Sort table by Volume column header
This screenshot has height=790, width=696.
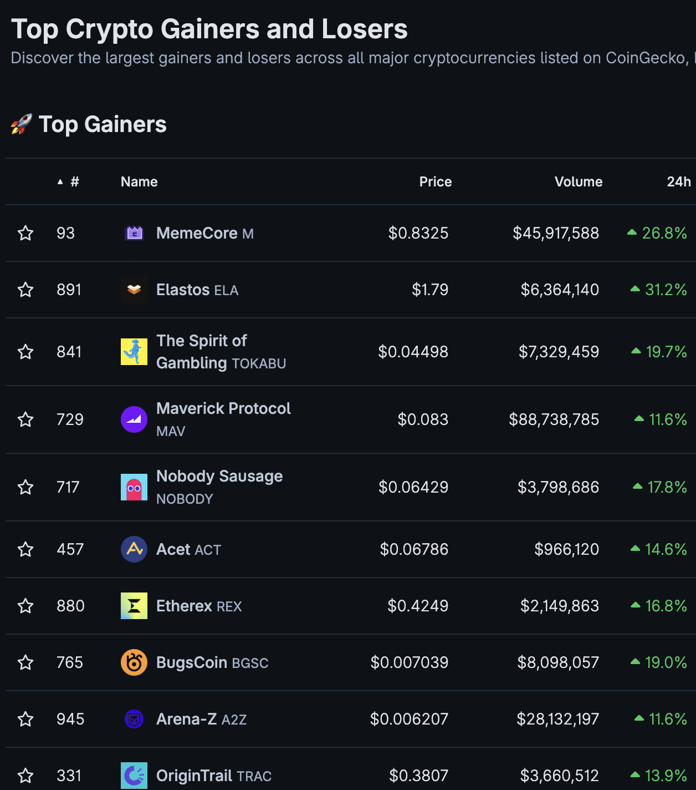point(578,182)
